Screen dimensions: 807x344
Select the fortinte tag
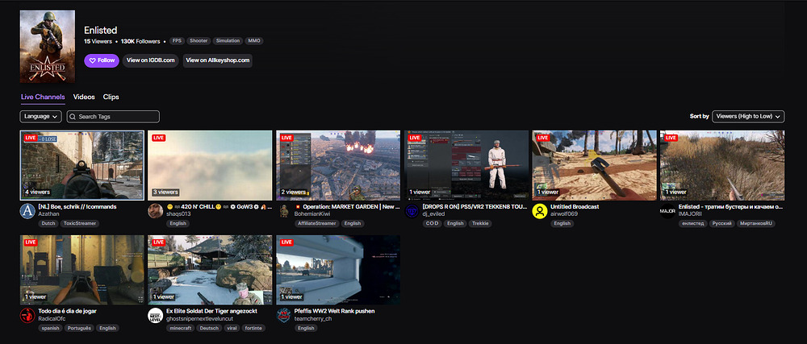click(x=253, y=328)
